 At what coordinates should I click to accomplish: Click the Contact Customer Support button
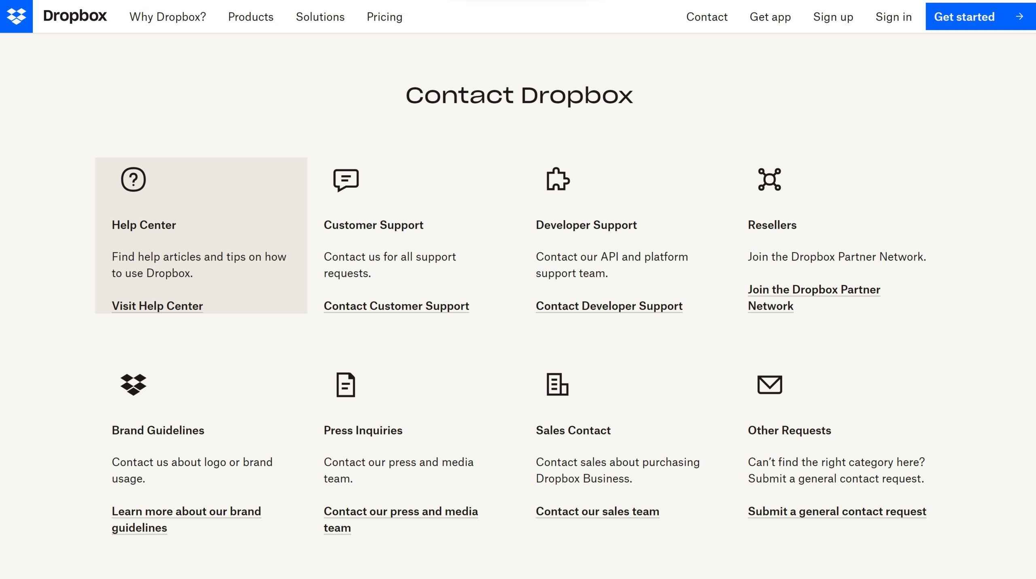396,306
